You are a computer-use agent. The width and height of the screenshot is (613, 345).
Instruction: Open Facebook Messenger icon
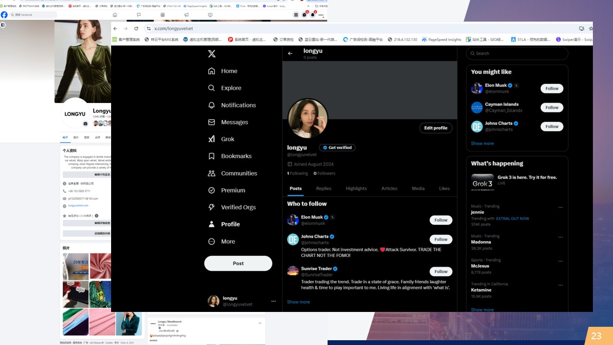[305, 15]
